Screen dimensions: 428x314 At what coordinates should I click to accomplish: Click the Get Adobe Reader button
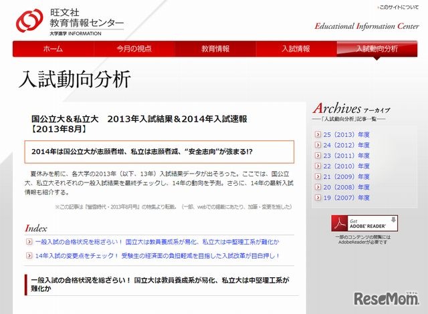click(x=364, y=223)
